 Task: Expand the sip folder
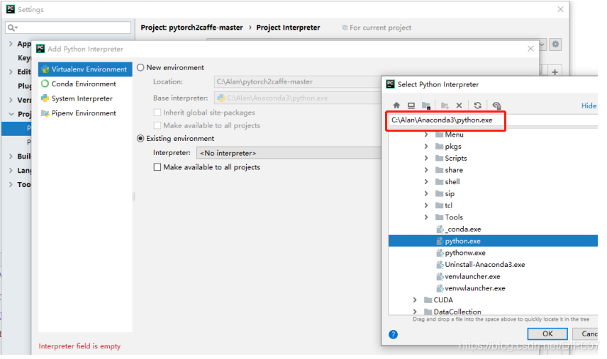click(426, 193)
